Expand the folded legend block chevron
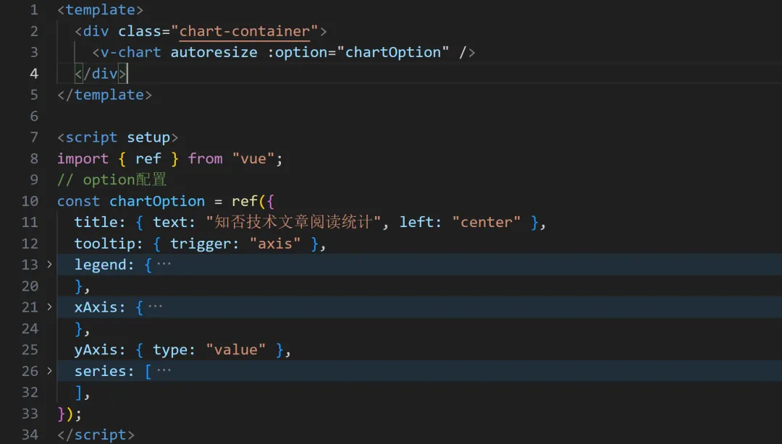 point(49,265)
